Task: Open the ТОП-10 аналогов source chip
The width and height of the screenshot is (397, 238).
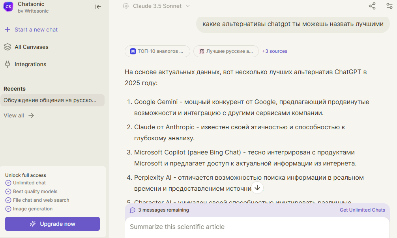Action: 157,51
